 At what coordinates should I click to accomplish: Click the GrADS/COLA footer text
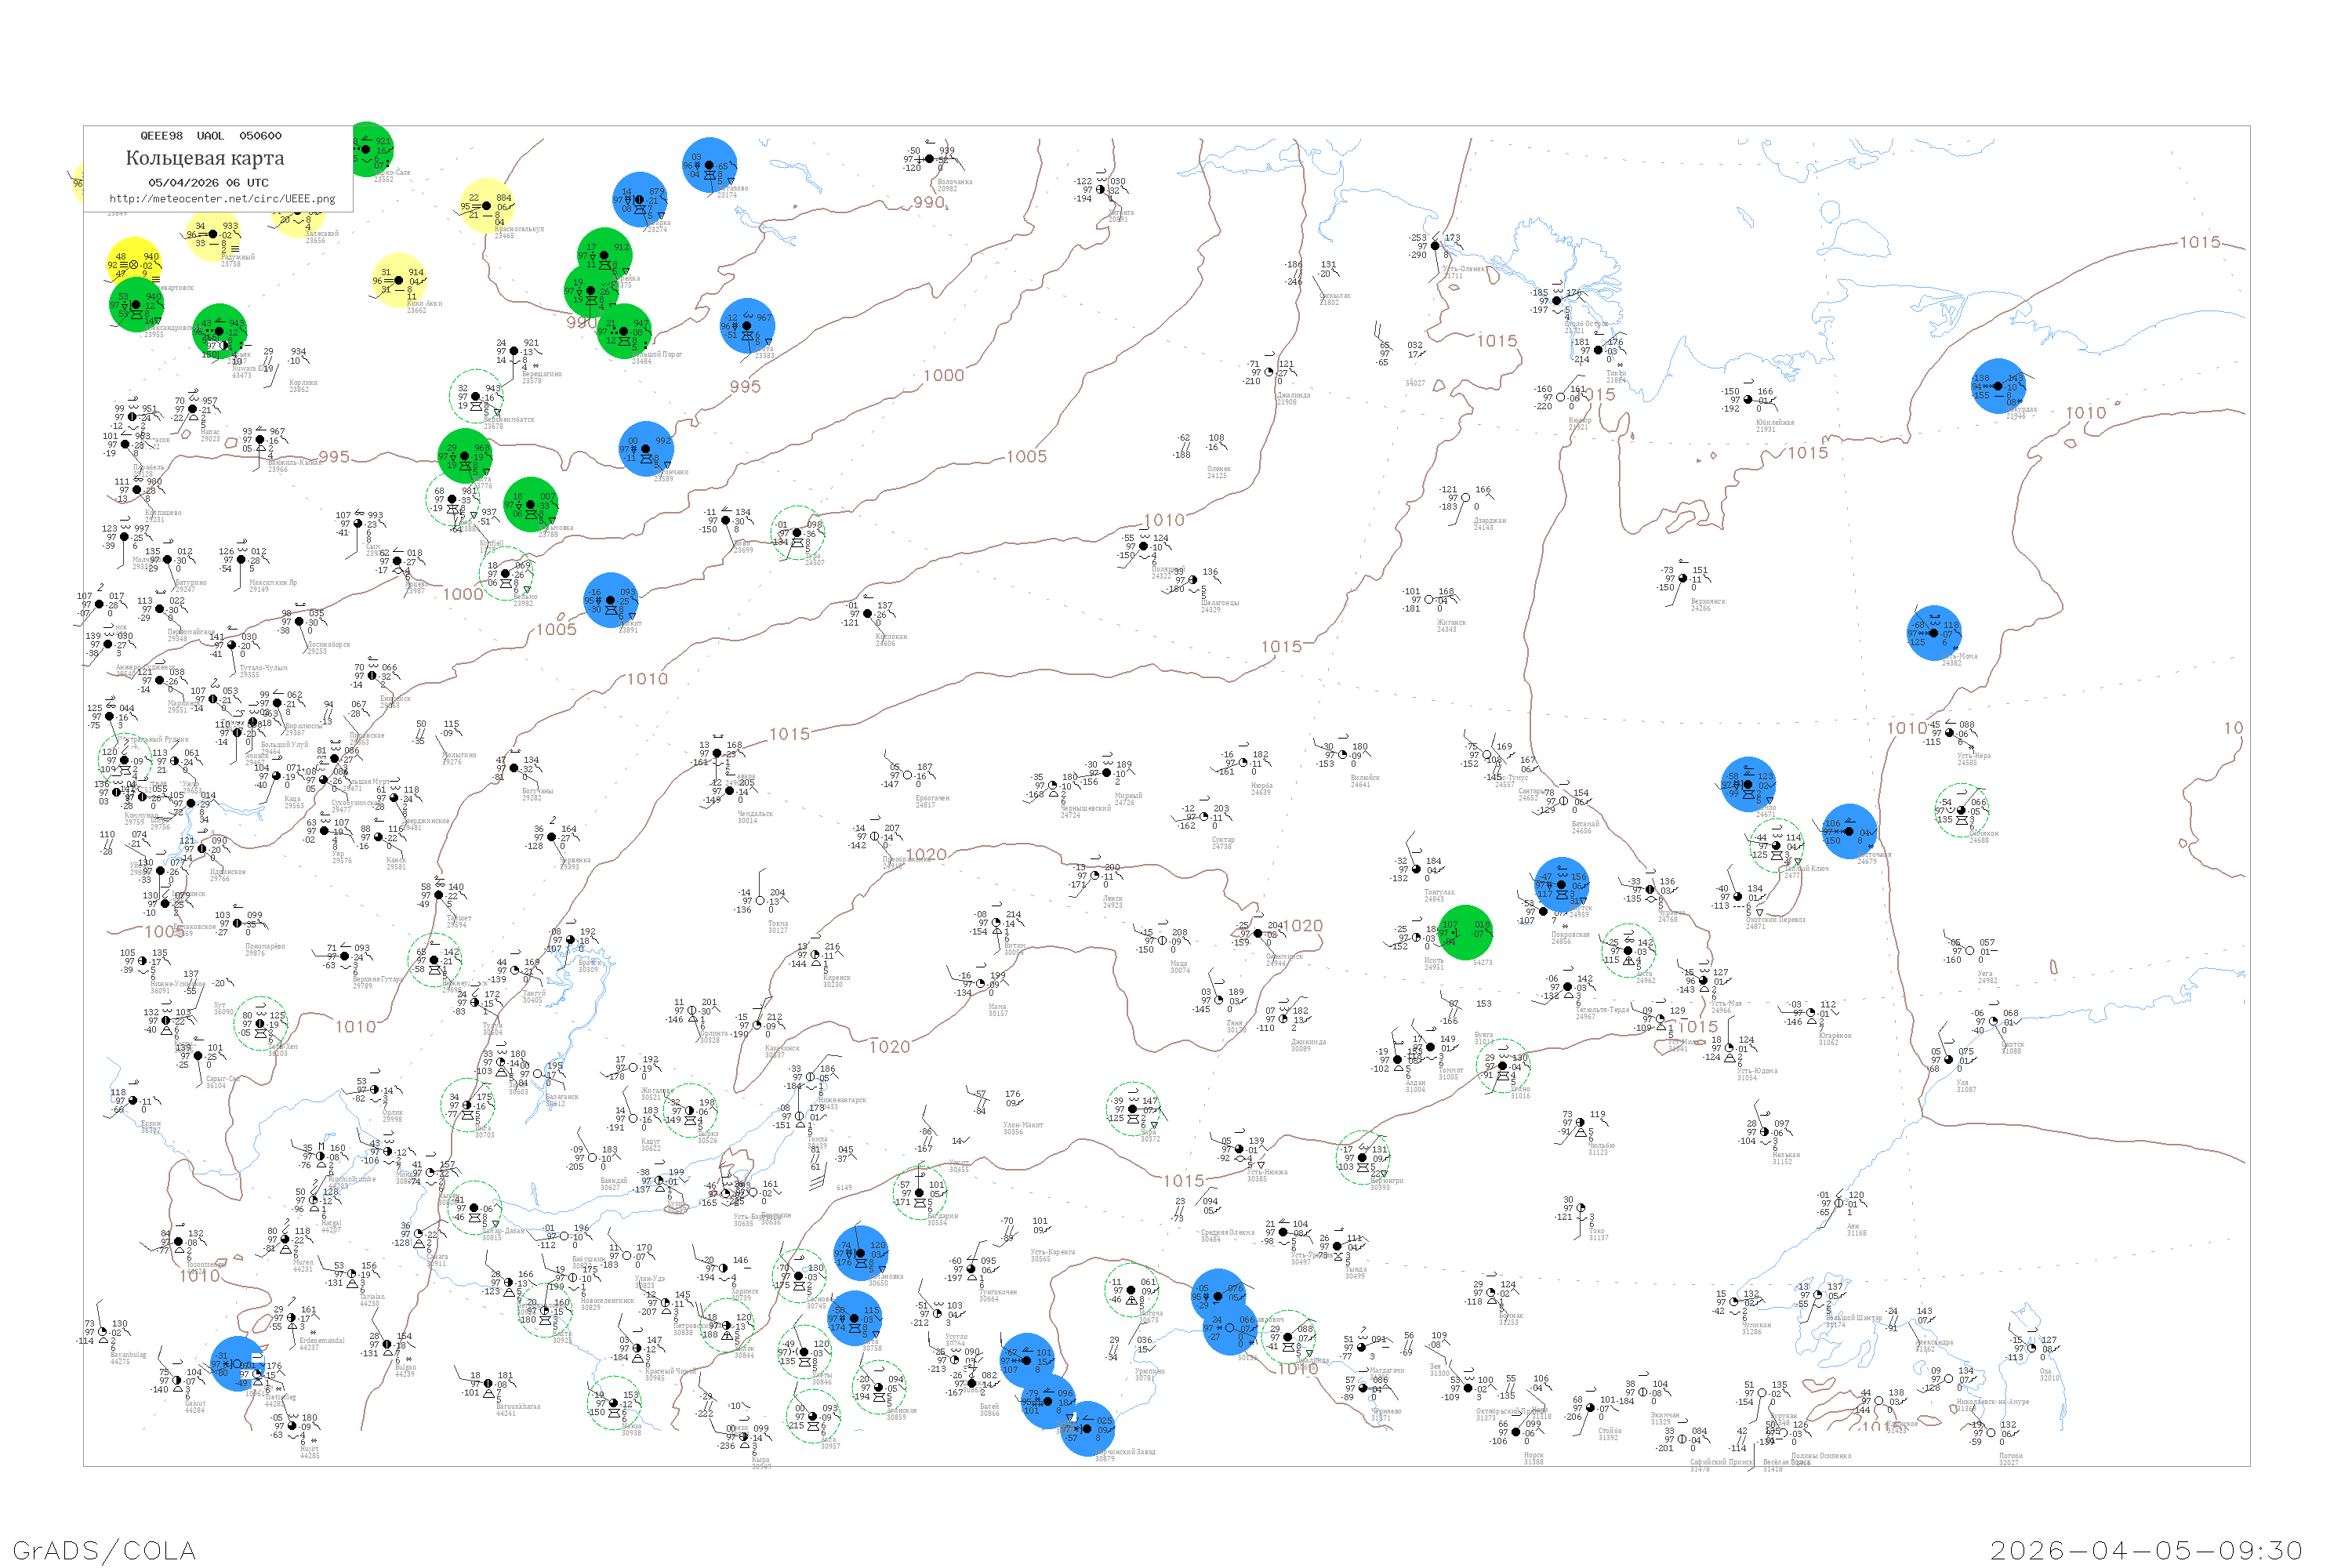(104, 1550)
